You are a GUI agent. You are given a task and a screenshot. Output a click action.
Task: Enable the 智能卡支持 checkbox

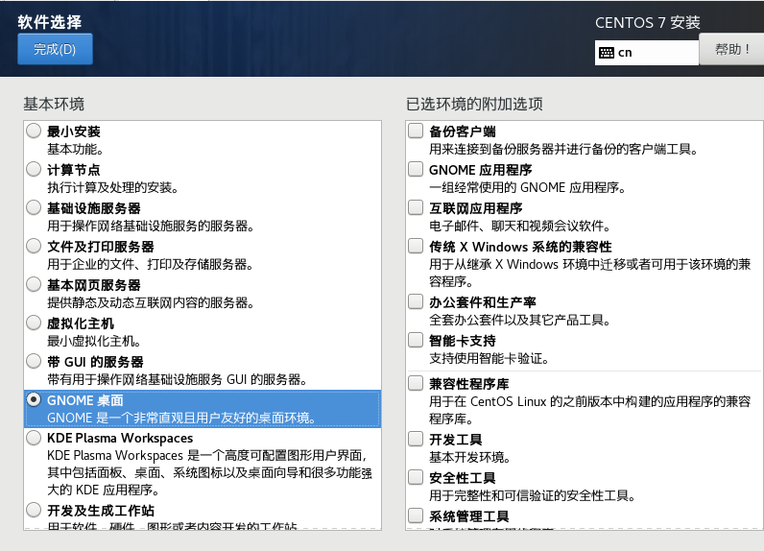point(416,340)
